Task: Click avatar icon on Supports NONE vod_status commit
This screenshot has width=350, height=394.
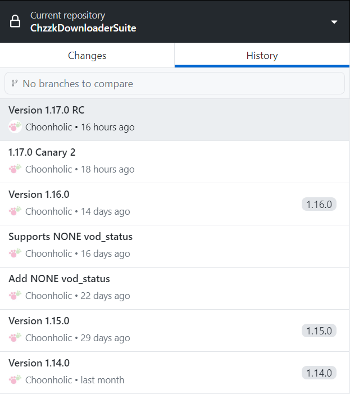Action: [x=15, y=253]
